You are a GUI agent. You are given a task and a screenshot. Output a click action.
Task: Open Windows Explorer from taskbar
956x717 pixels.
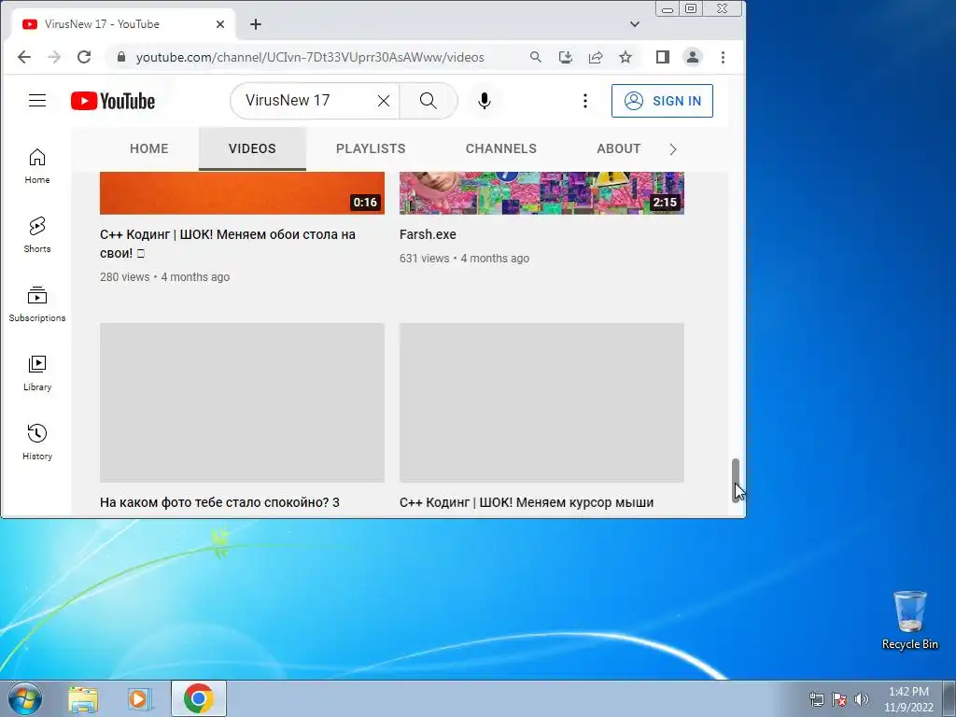(x=83, y=698)
